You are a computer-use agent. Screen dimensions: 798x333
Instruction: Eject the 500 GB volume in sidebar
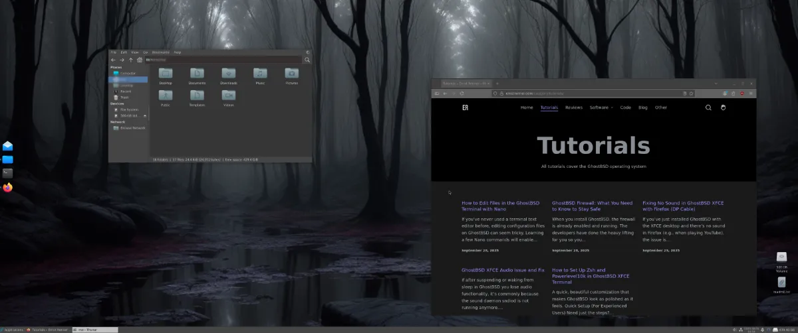145,115
